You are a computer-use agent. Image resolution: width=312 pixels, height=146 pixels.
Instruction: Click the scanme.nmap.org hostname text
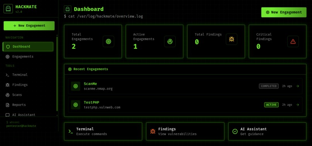pyautogui.click(x=98, y=89)
